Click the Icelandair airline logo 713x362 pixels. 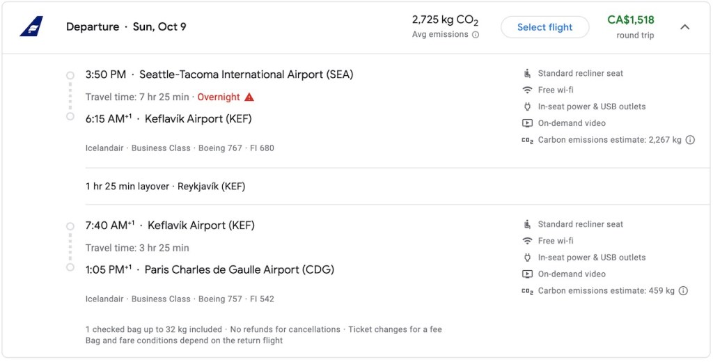tap(31, 27)
